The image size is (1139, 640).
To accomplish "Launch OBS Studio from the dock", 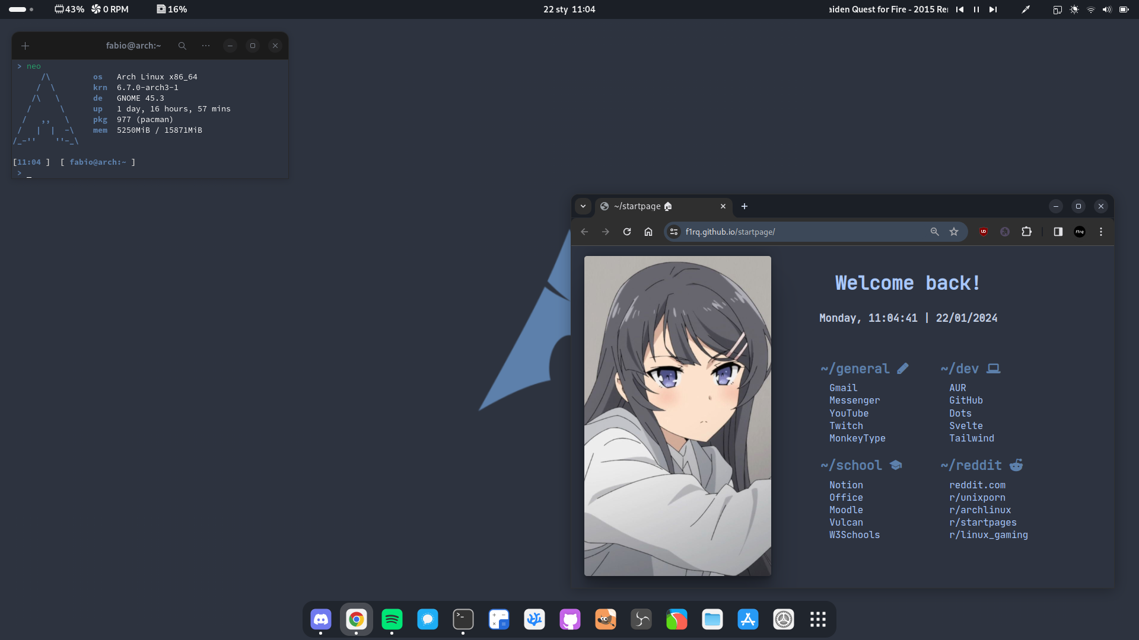I will coord(641,619).
